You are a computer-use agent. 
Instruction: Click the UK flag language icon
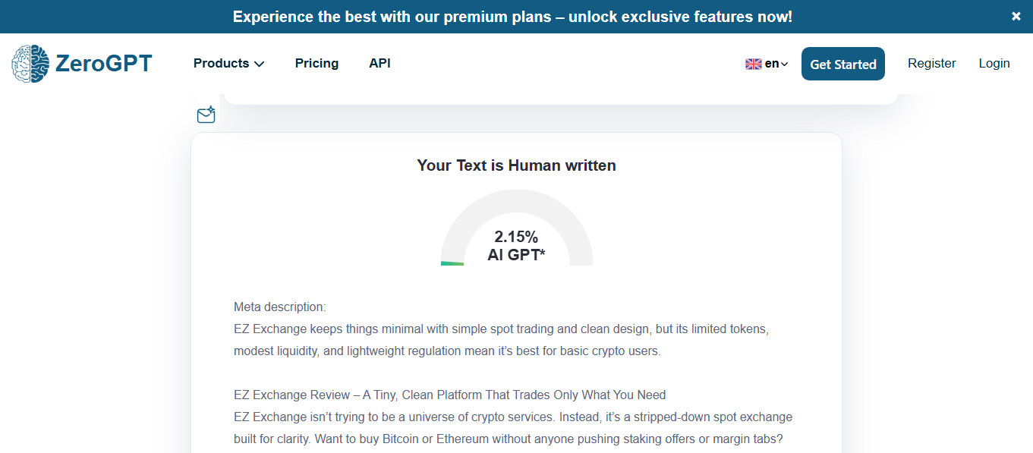tap(753, 64)
